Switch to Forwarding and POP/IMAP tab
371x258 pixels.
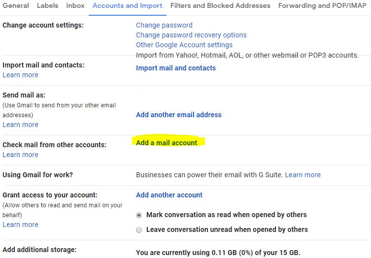click(322, 5)
